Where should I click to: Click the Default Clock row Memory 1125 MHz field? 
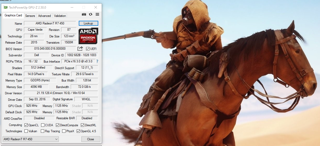pyautogui.click(x=61, y=112)
